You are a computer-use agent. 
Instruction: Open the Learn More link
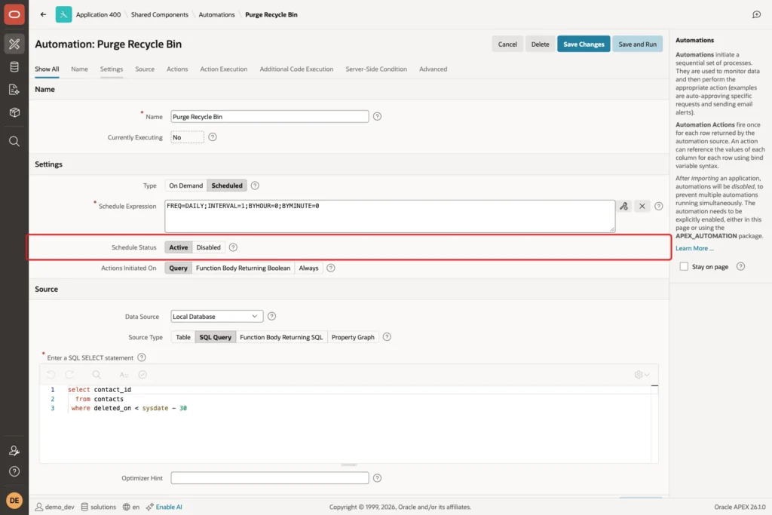(694, 248)
